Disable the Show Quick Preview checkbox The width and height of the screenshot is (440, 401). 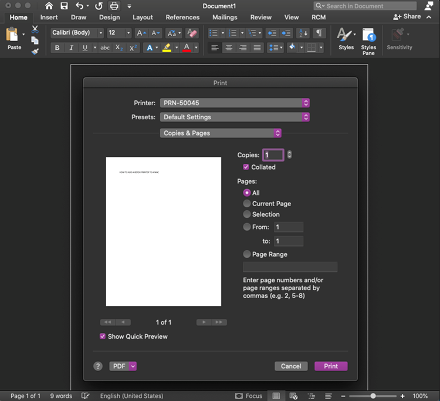click(x=103, y=336)
